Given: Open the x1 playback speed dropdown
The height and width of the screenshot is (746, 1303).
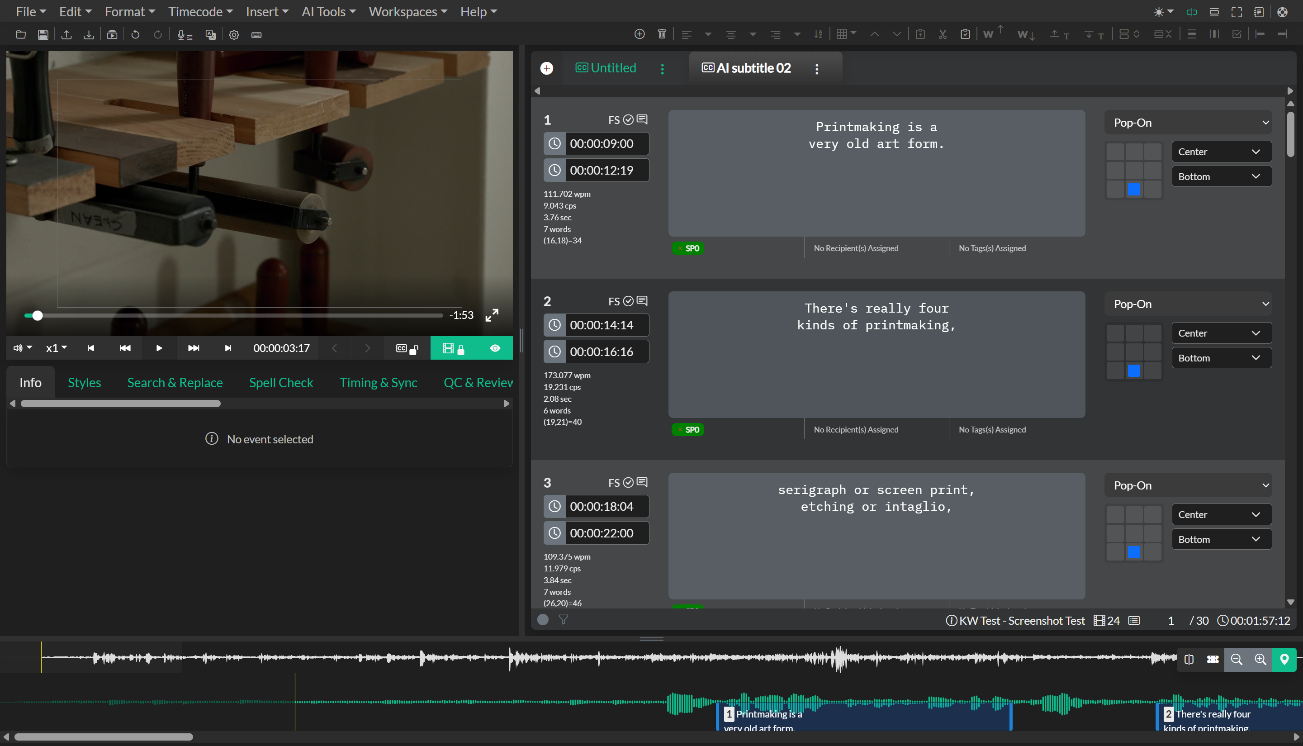Looking at the screenshot, I should 56,348.
